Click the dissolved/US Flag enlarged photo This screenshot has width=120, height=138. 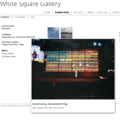point(73,69)
